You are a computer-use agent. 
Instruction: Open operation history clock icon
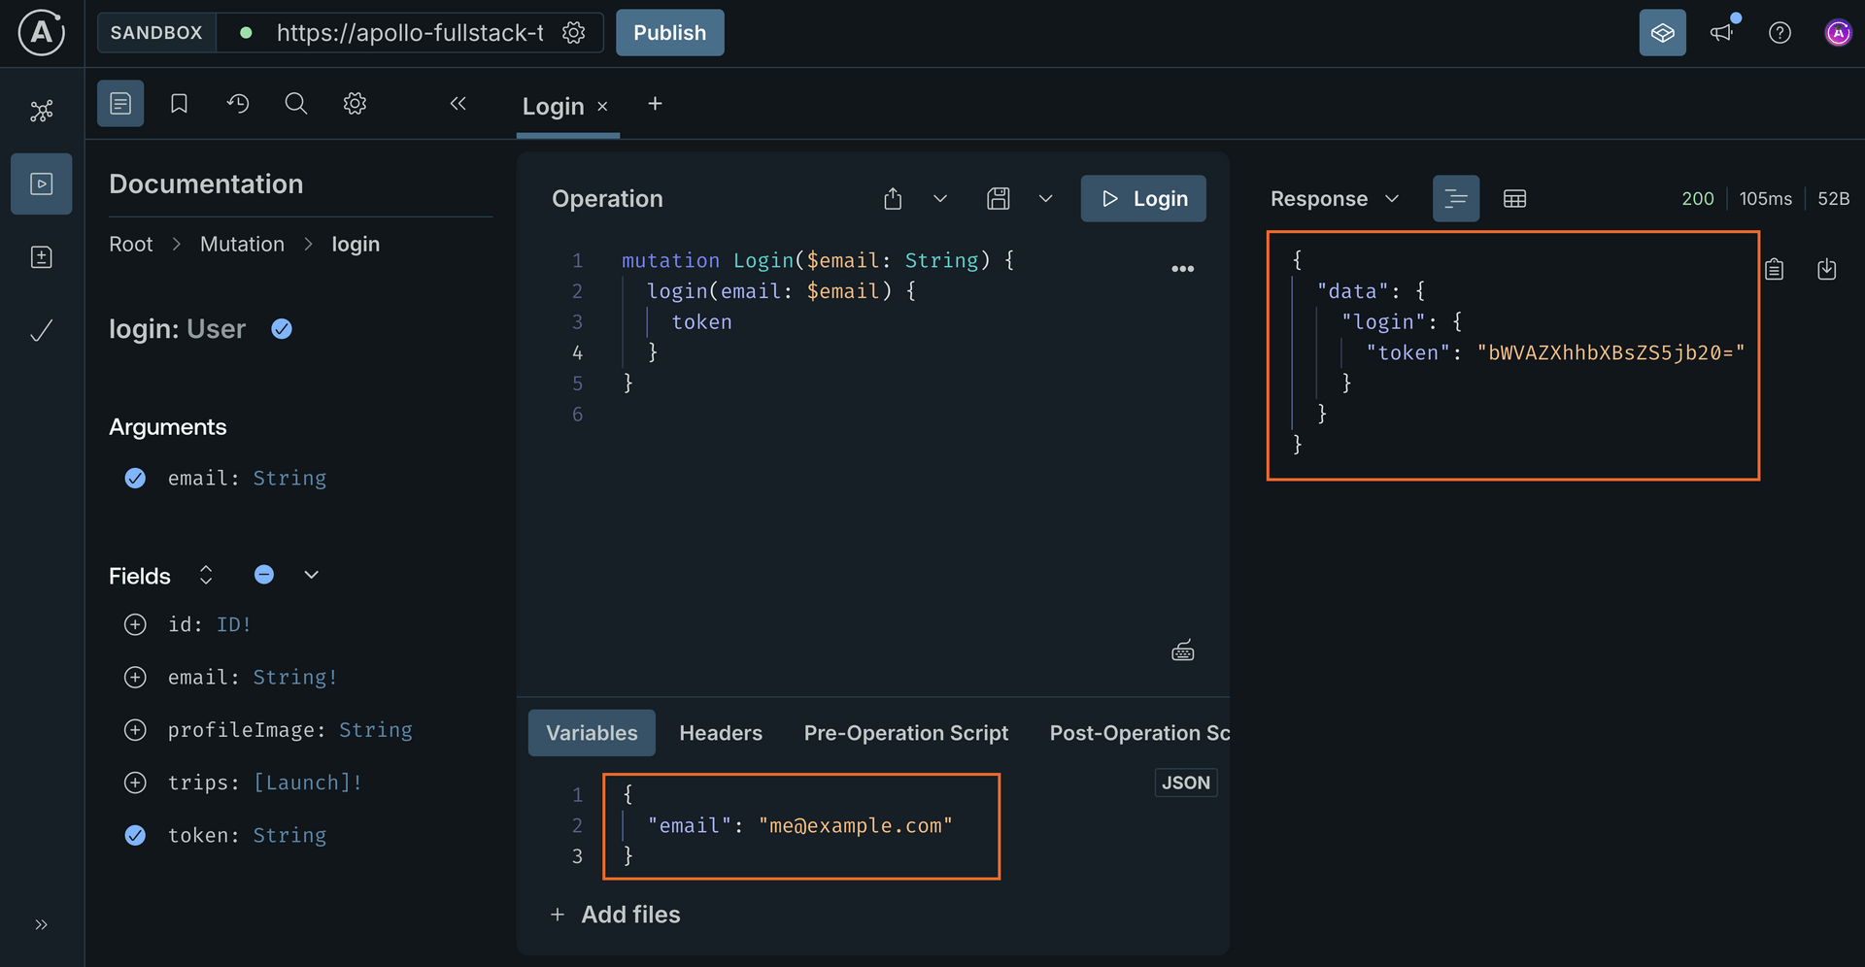point(238,104)
